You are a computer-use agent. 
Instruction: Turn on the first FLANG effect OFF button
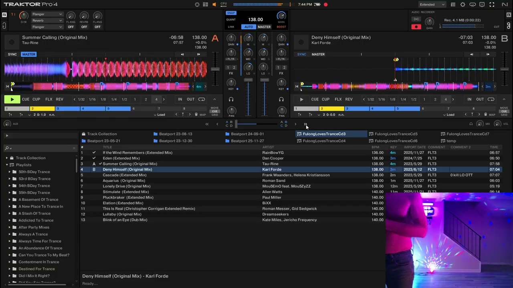pyautogui.click(x=71, y=27)
